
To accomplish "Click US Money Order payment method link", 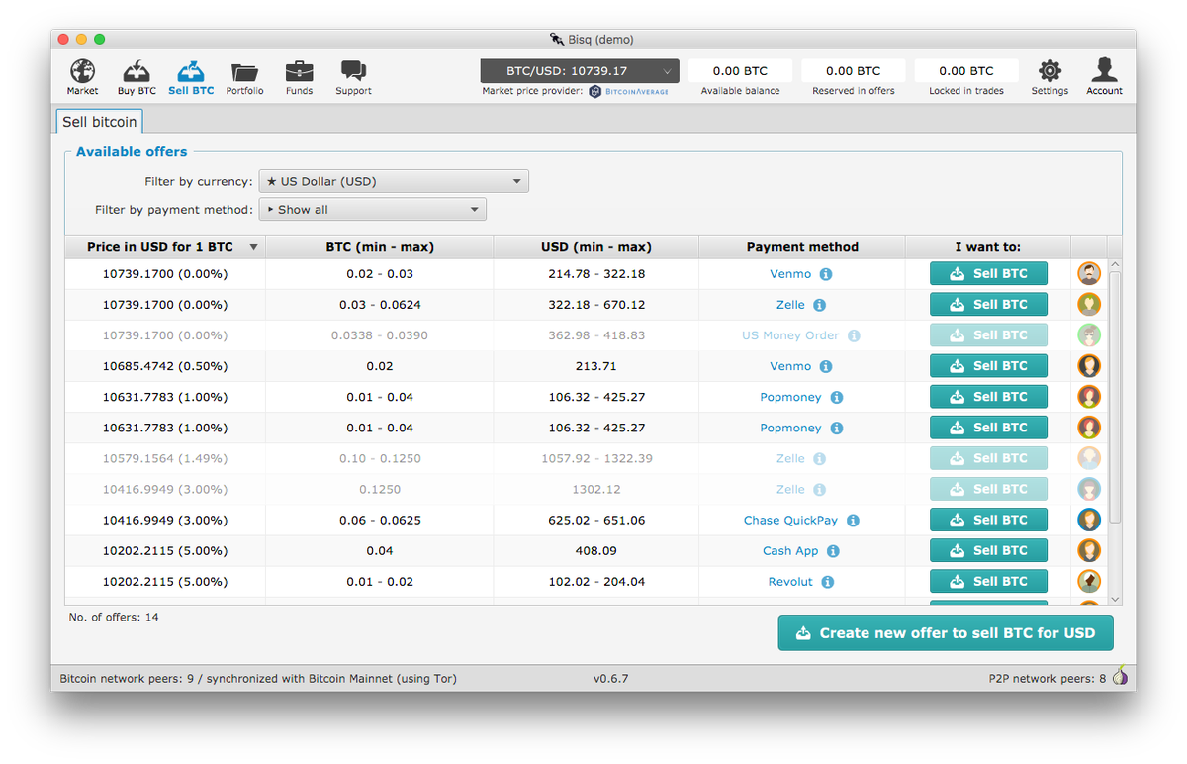I will pyautogui.click(x=790, y=335).
